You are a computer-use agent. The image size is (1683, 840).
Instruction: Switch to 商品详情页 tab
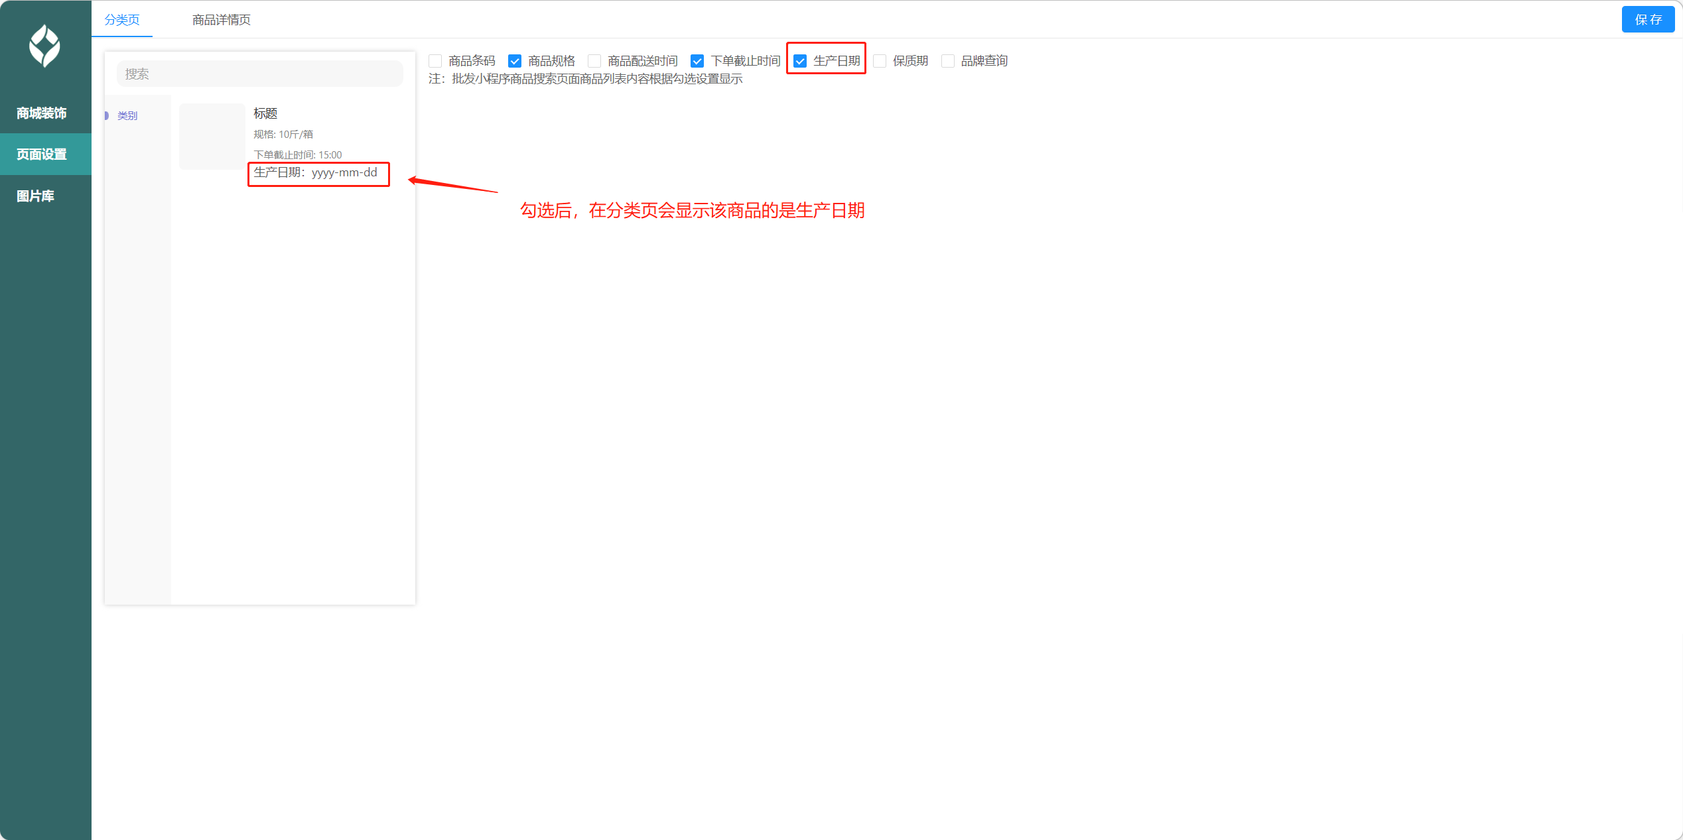point(222,20)
